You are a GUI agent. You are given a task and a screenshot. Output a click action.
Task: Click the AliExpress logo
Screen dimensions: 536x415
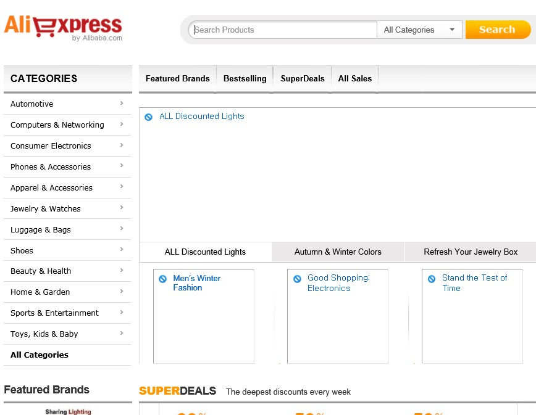pyautogui.click(x=63, y=28)
